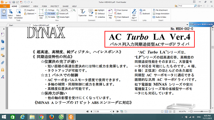This screenshot has width=214, height=120.
Task: Create PDF From Scanner
Action: pos(121,10)
